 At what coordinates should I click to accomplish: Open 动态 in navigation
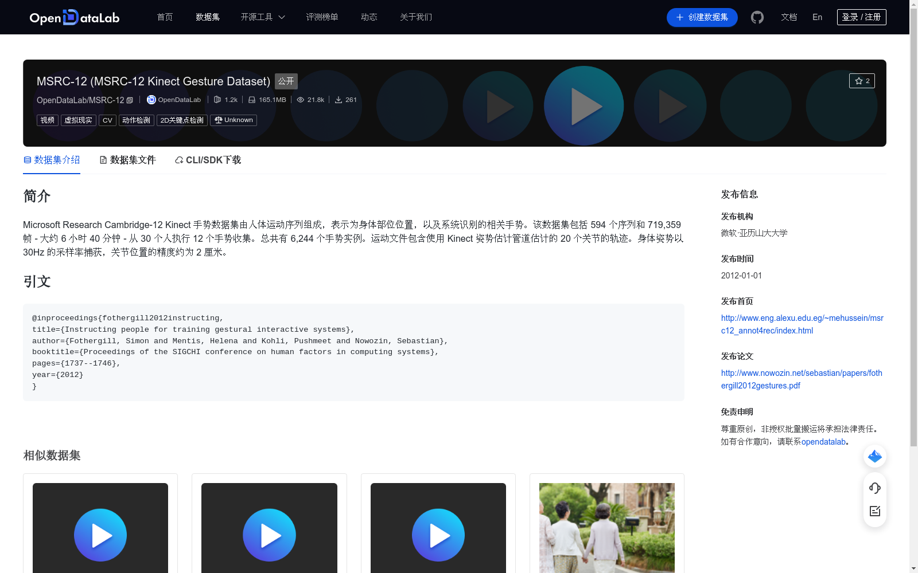coord(369,17)
